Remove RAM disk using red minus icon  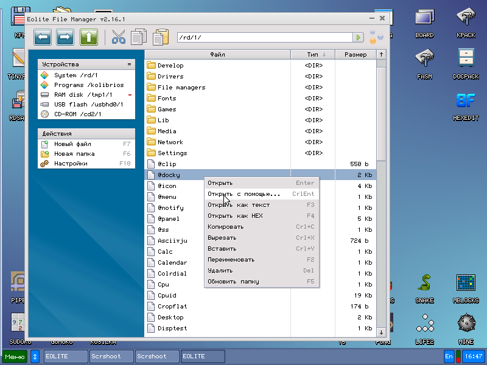pos(130,95)
